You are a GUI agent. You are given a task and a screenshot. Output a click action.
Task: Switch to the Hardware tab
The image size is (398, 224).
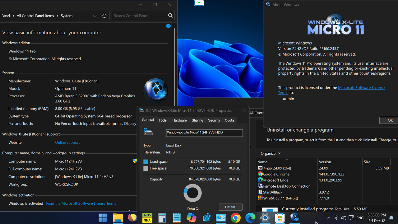179,120
